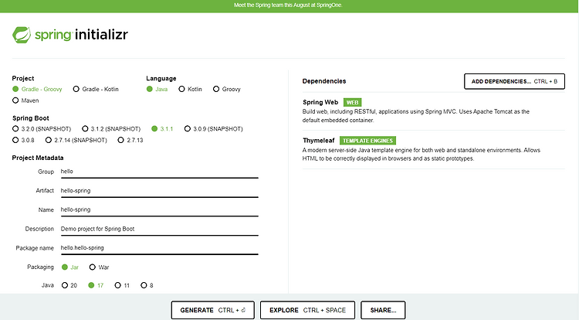Edit the Package name field

[159, 248]
